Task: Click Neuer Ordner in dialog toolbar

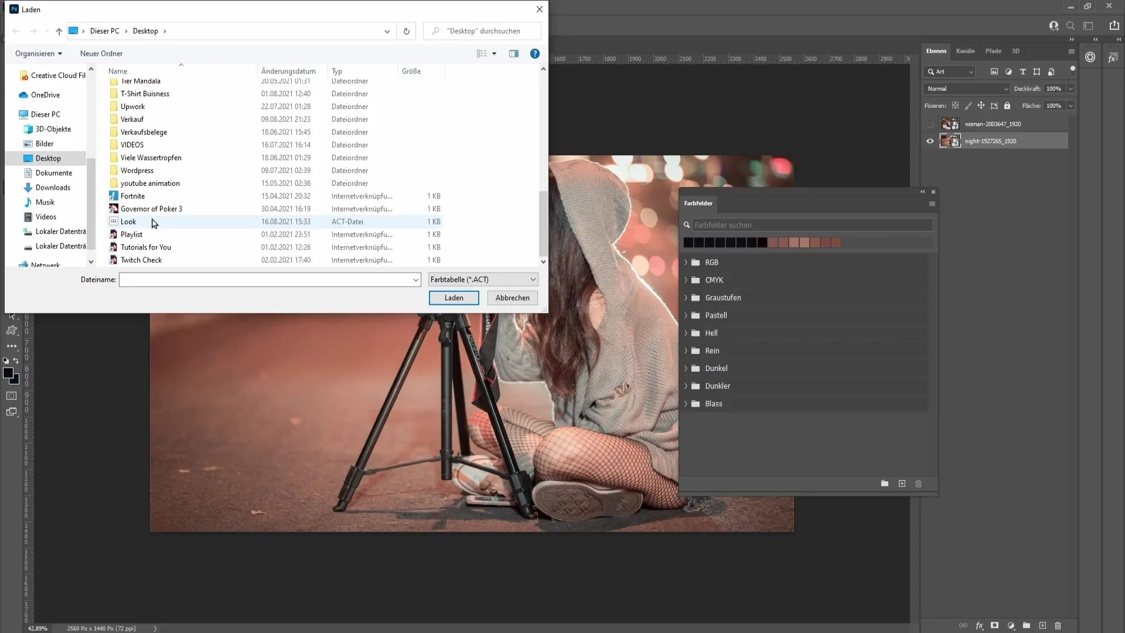Action: coord(101,53)
